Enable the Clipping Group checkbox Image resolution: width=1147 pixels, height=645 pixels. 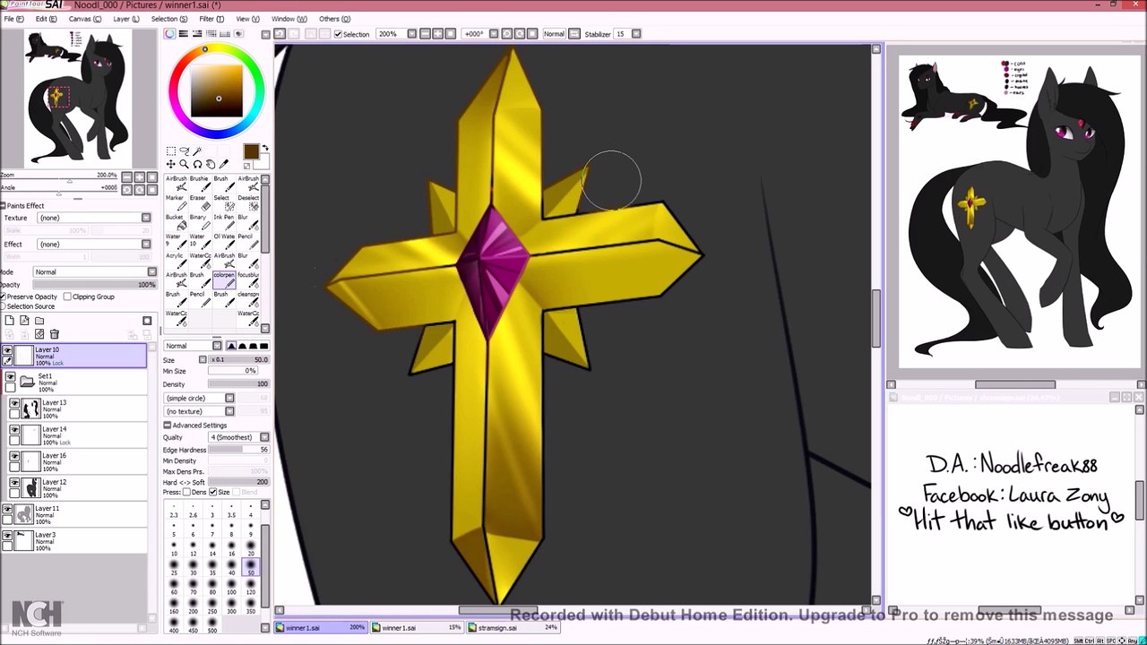67,297
